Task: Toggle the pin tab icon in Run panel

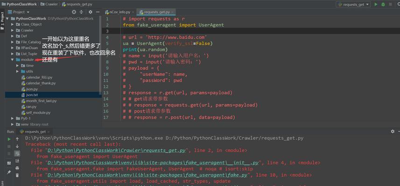Action: 9,172
